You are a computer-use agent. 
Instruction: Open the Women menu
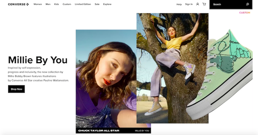click(x=38, y=4)
